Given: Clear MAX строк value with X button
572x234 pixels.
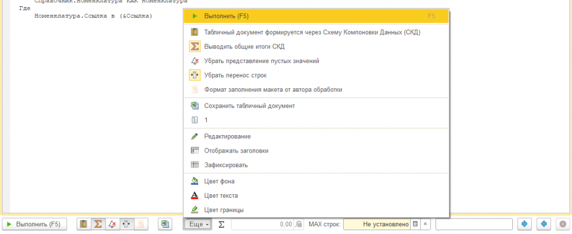Looking at the screenshot, I should coord(425,225).
